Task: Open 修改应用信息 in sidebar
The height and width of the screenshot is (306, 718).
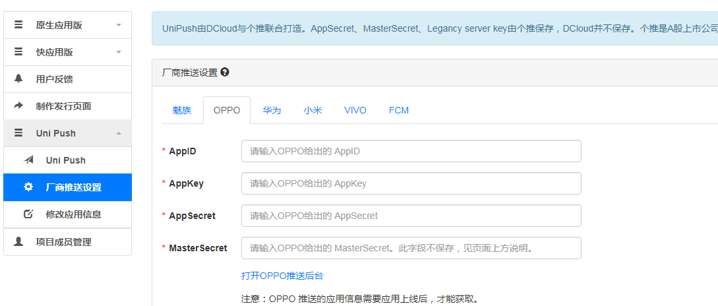Action: (x=67, y=214)
